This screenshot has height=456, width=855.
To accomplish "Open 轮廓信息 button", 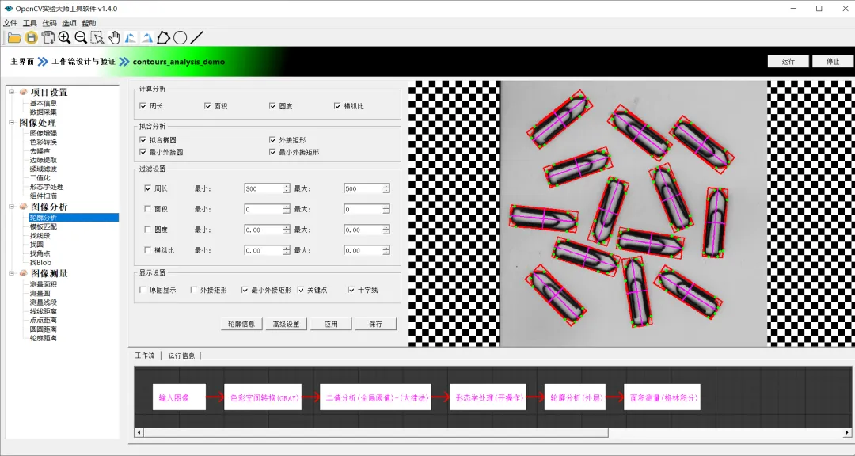I will pos(241,324).
